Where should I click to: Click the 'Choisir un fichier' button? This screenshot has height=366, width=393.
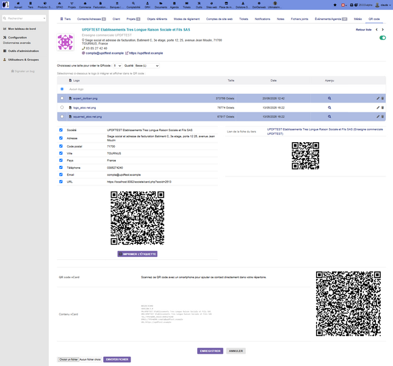tap(69, 359)
